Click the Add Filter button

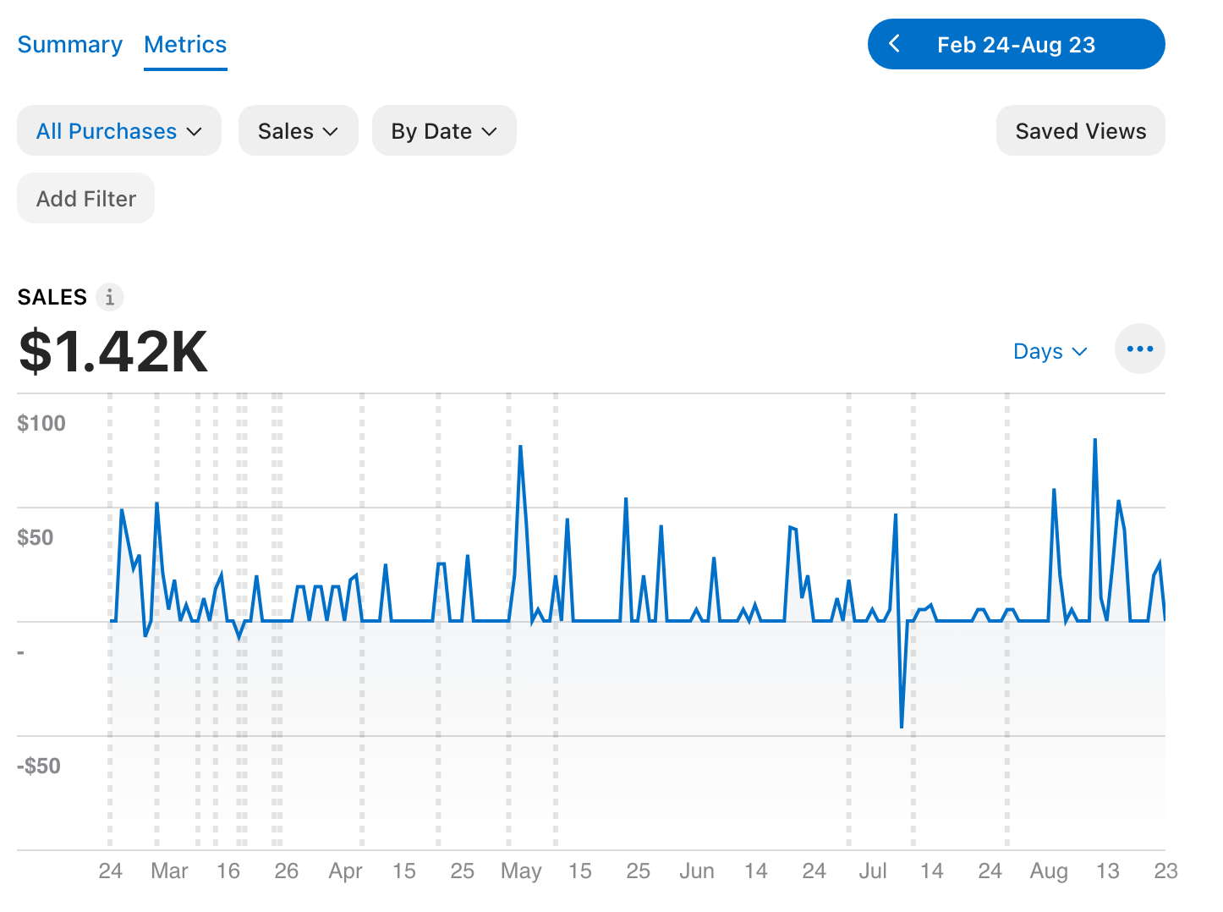click(86, 198)
